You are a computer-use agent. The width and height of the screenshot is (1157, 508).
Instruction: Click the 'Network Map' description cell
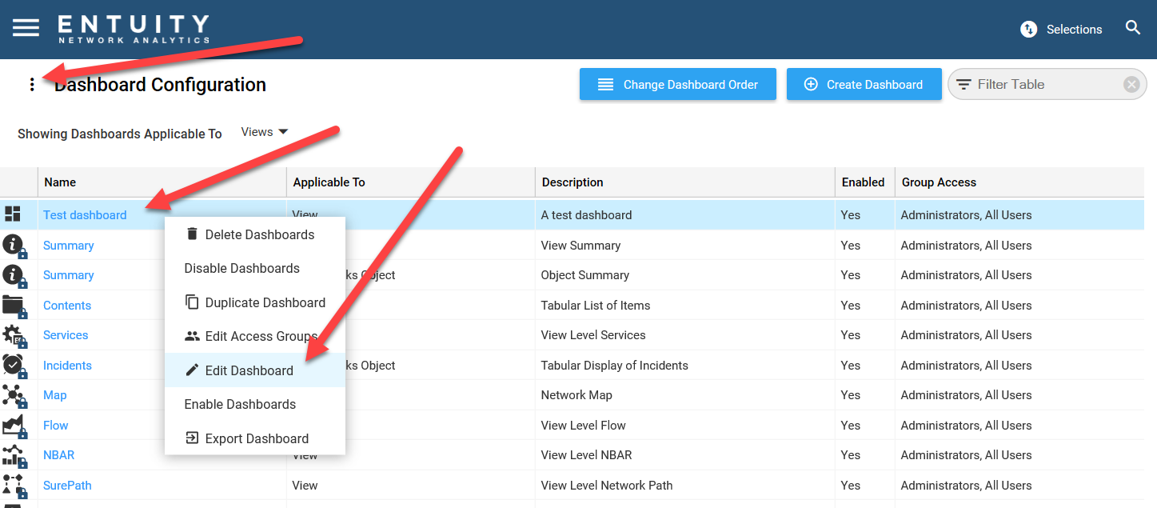click(684, 395)
